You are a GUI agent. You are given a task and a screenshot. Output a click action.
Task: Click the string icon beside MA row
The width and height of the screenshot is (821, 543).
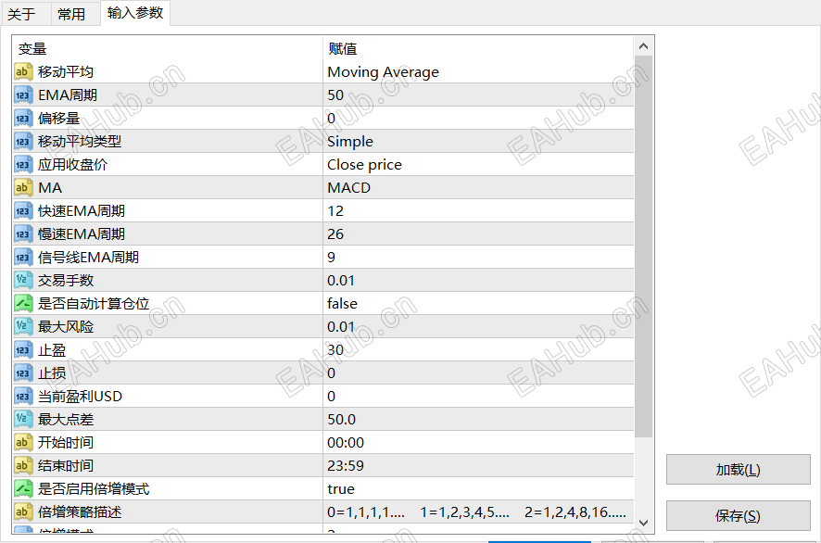pos(23,187)
